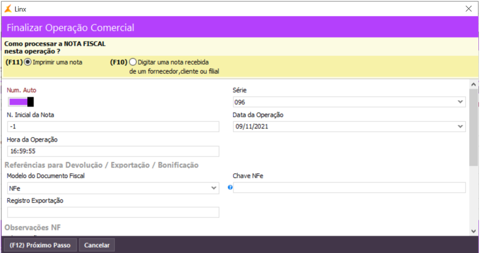Image resolution: width=480 pixels, height=253 pixels.
Task: Click the Observações NF section heading
Action: coord(33,227)
